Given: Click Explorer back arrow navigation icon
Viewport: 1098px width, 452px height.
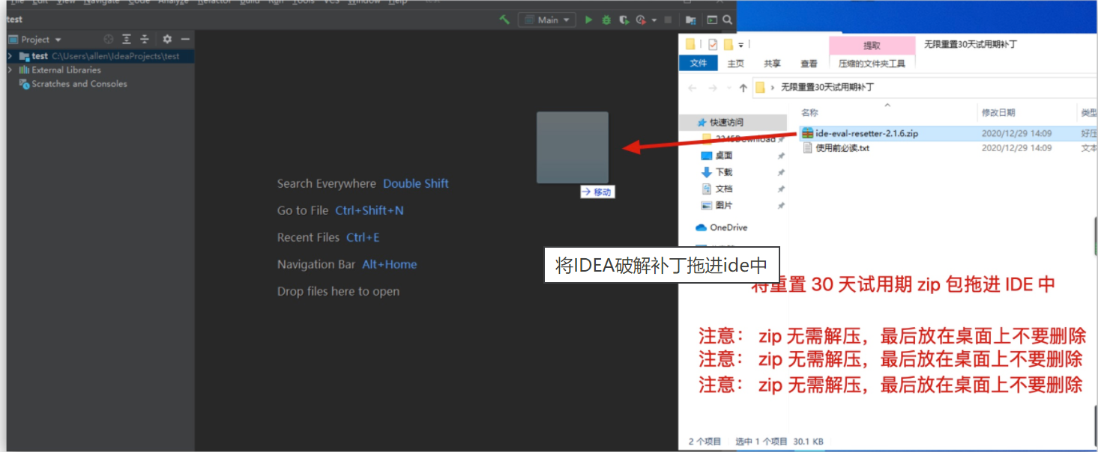Looking at the screenshot, I should [x=692, y=88].
